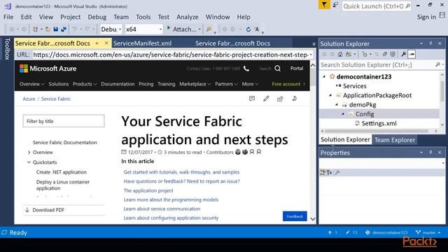Click the Free account link
The height and width of the screenshot is (252, 448).
tap(288, 84)
